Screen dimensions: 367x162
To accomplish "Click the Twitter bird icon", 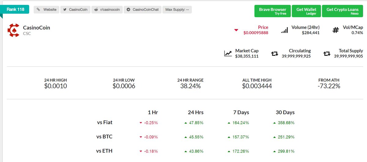I will [x=65, y=9].
